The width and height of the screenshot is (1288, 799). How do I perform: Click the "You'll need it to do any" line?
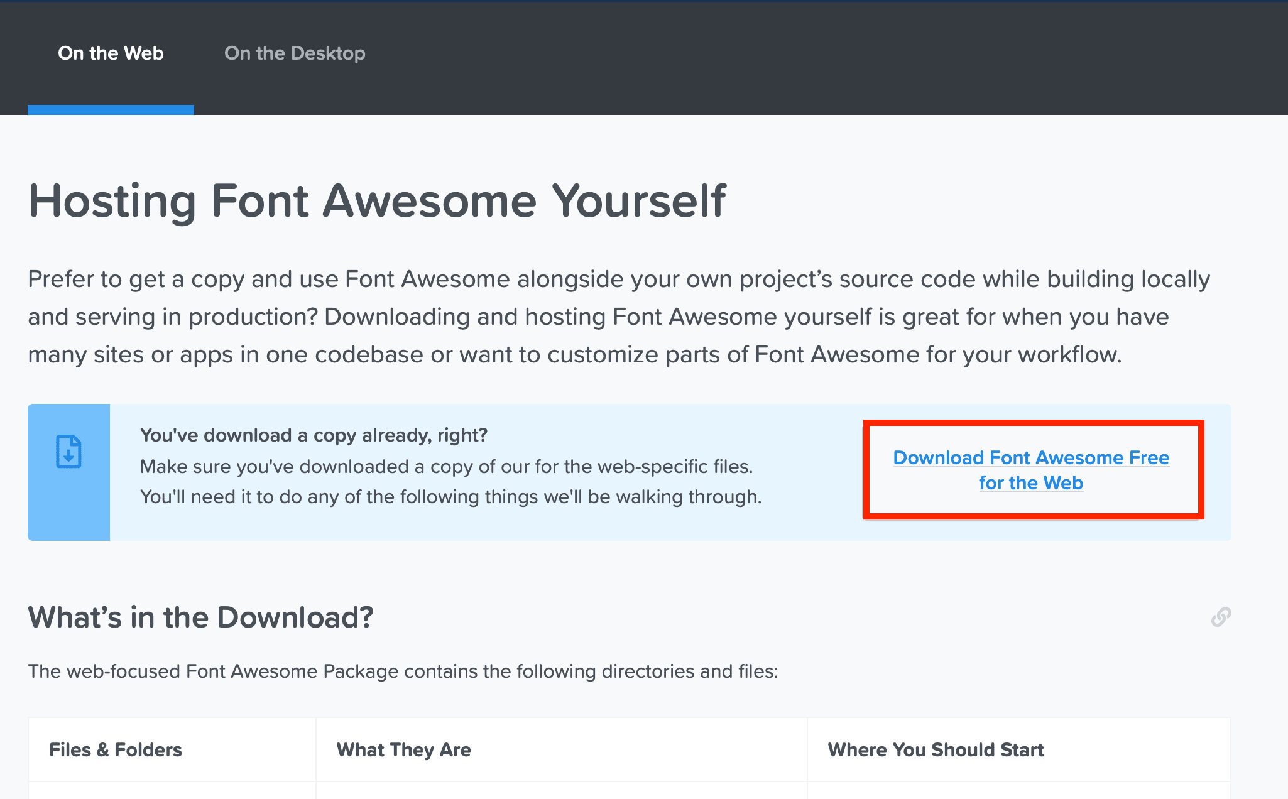pyautogui.click(x=450, y=496)
